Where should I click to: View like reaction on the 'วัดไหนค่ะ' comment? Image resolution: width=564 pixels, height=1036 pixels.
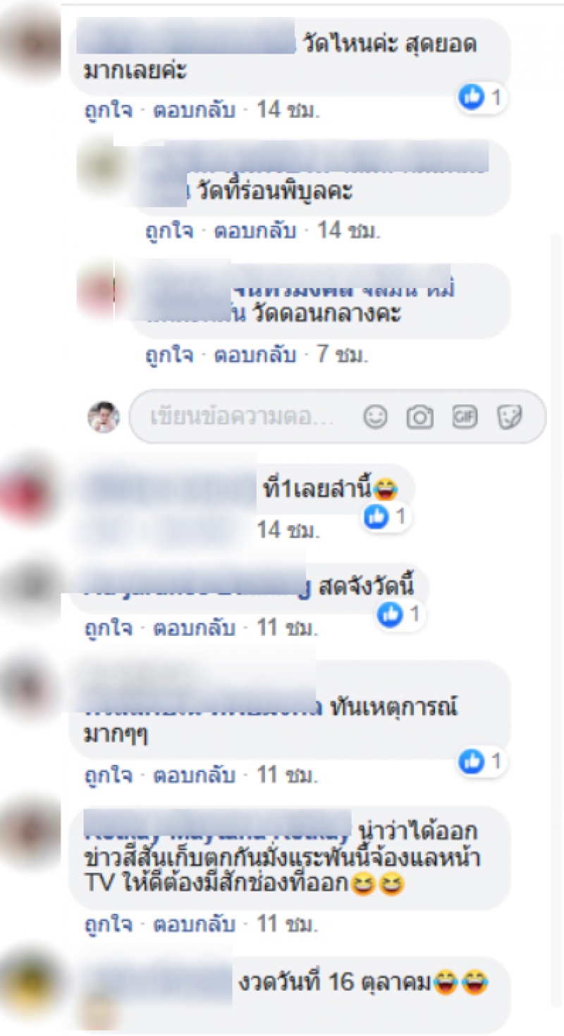(x=483, y=97)
